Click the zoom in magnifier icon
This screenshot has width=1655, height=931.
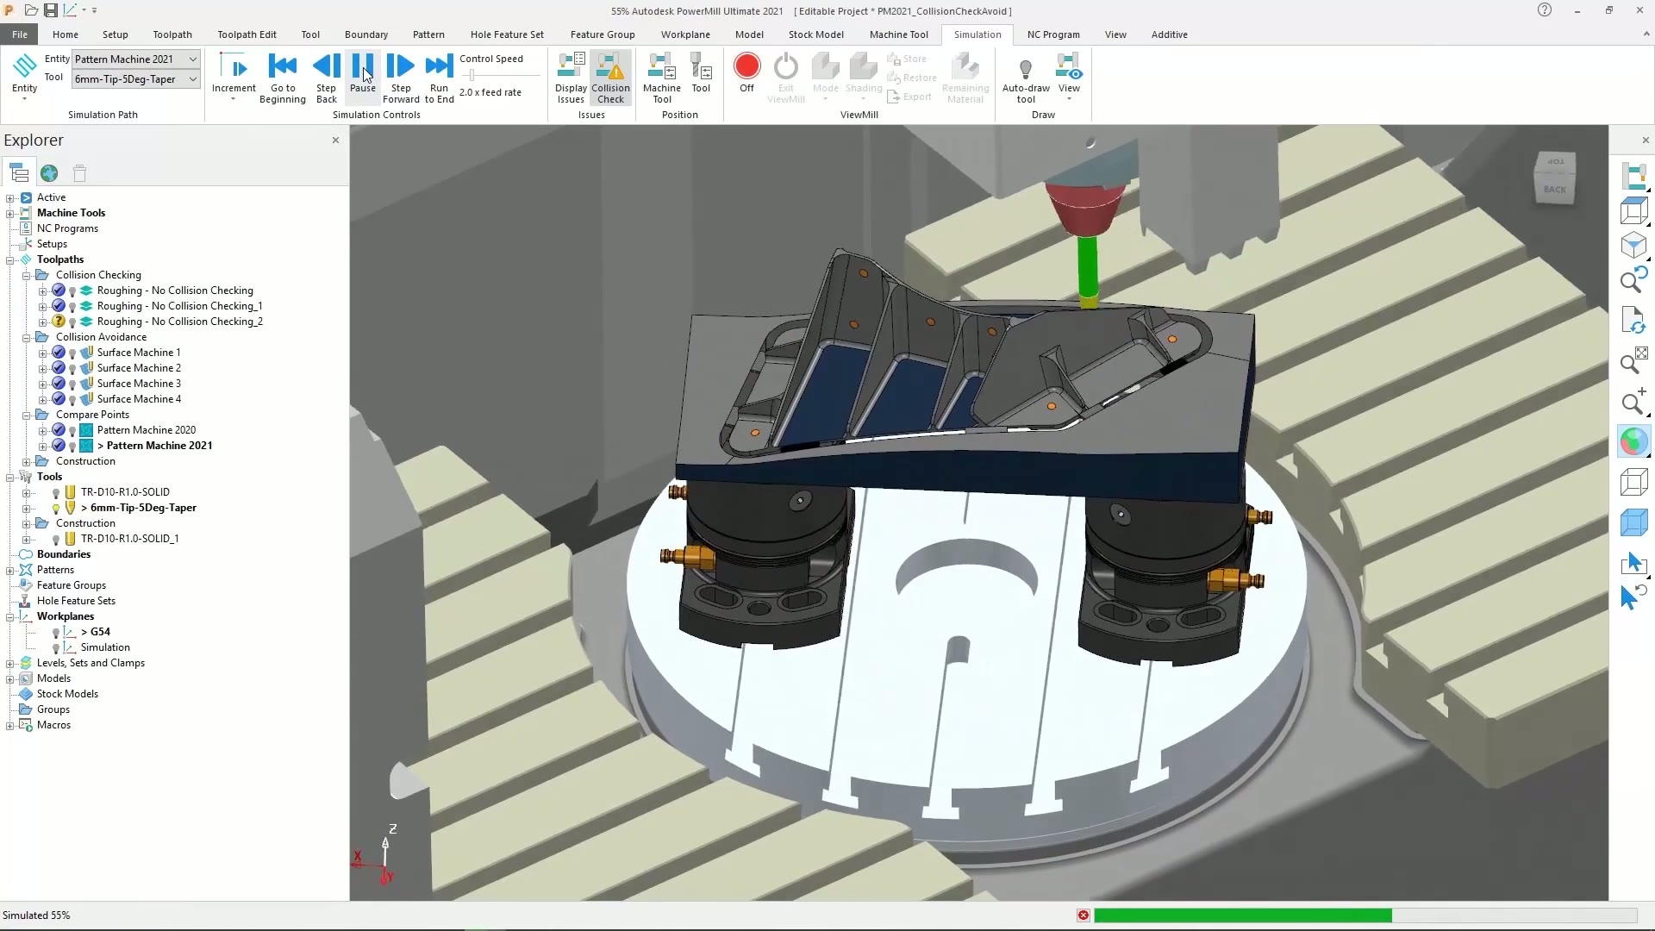point(1633,403)
